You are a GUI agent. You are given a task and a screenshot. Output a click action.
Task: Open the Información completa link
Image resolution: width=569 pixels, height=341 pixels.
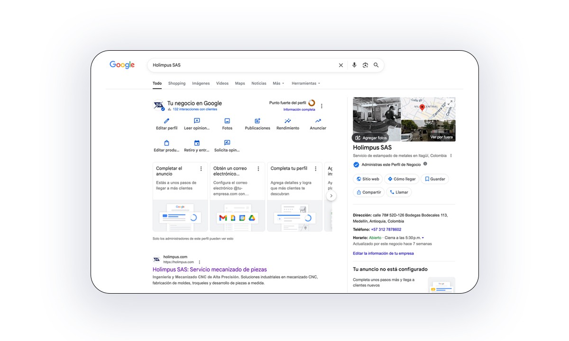coord(299,109)
